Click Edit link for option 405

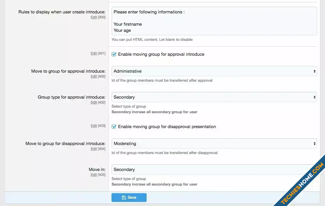[x=94, y=175]
